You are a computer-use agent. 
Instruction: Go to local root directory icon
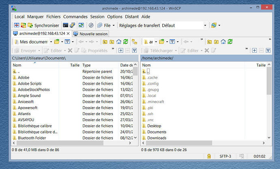112,42
